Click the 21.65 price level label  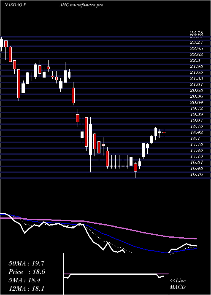click(x=197, y=72)
